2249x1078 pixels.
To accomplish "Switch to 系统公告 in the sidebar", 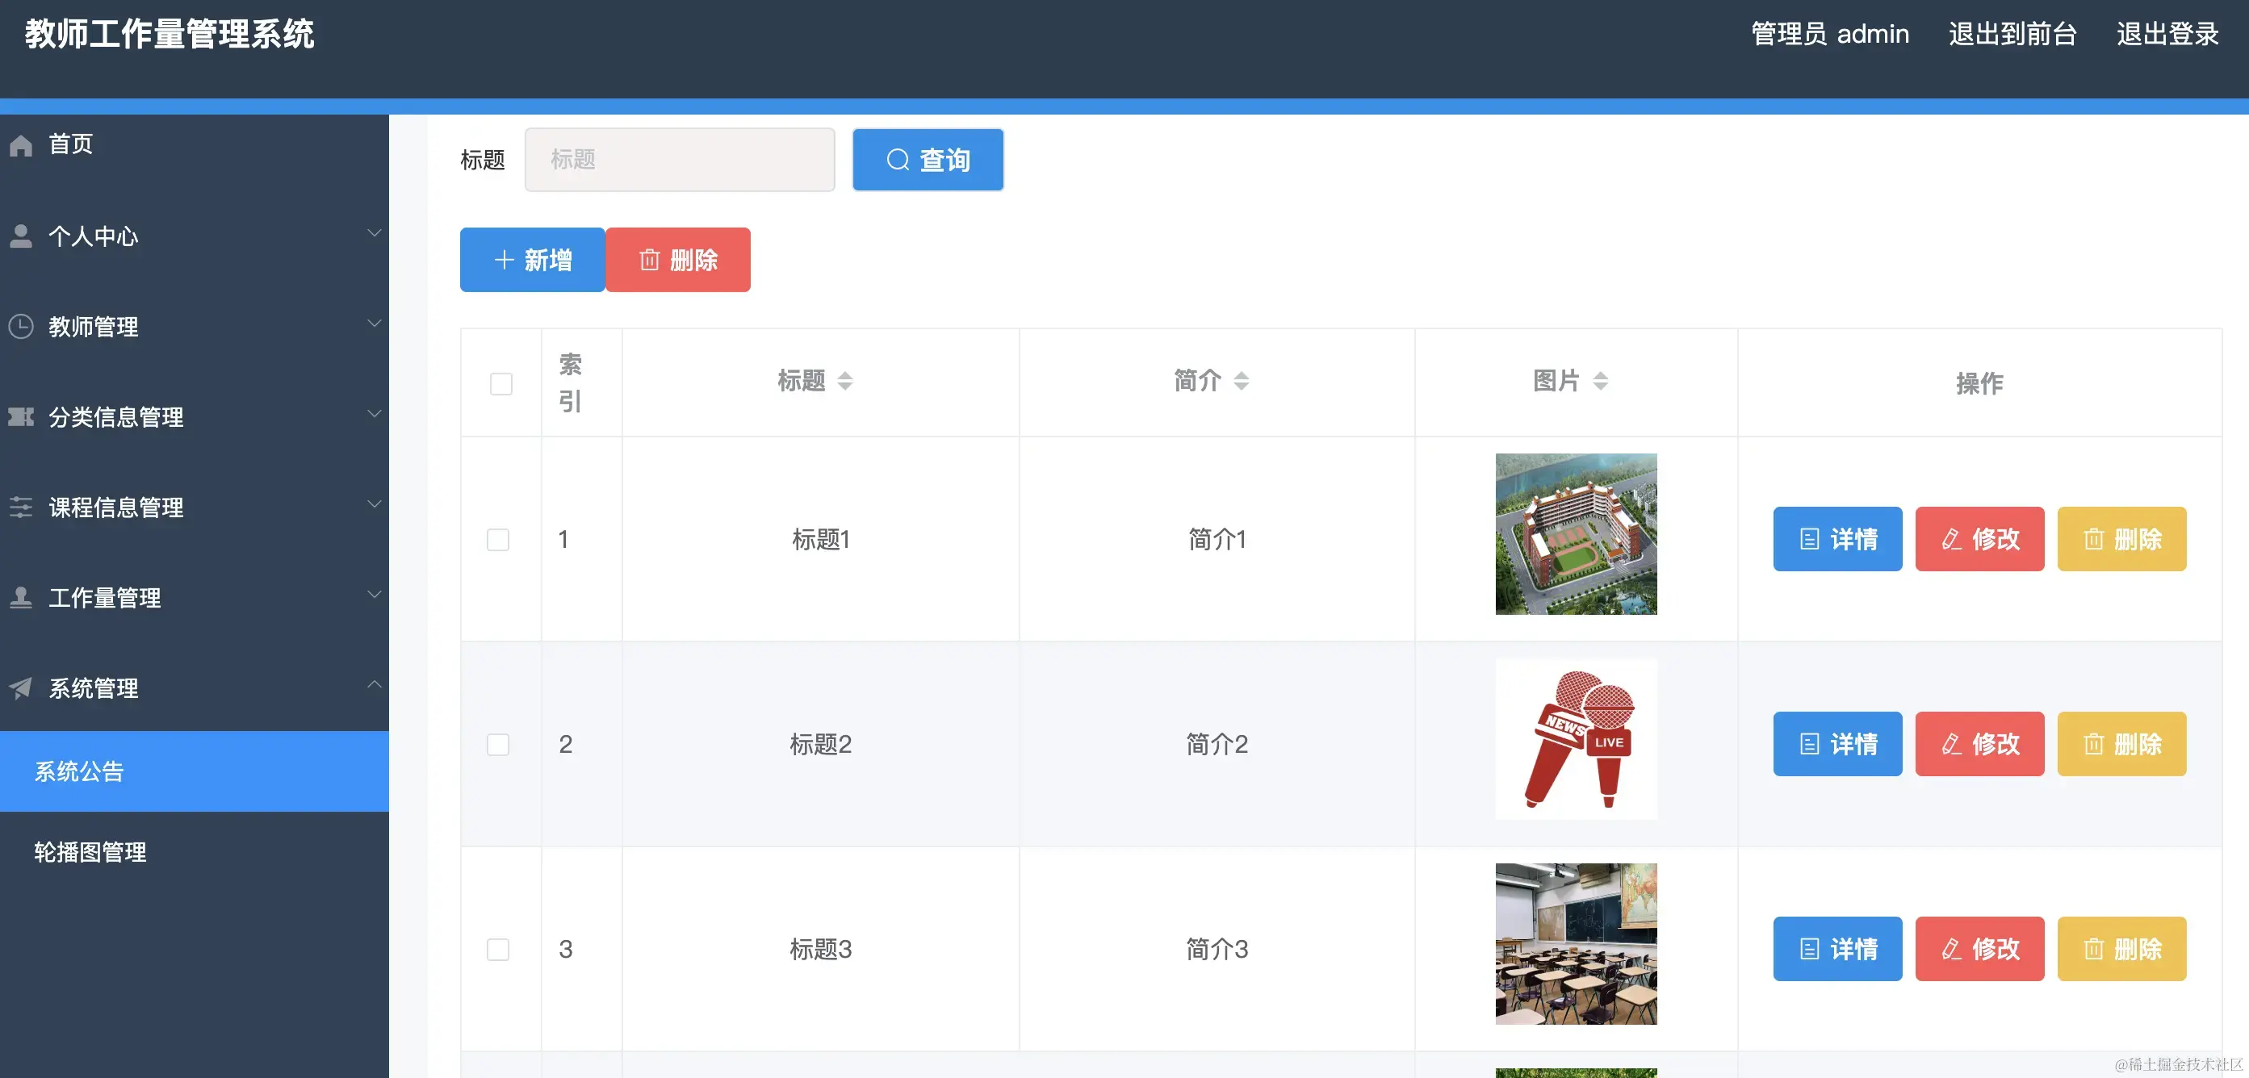I will [79, 771].
